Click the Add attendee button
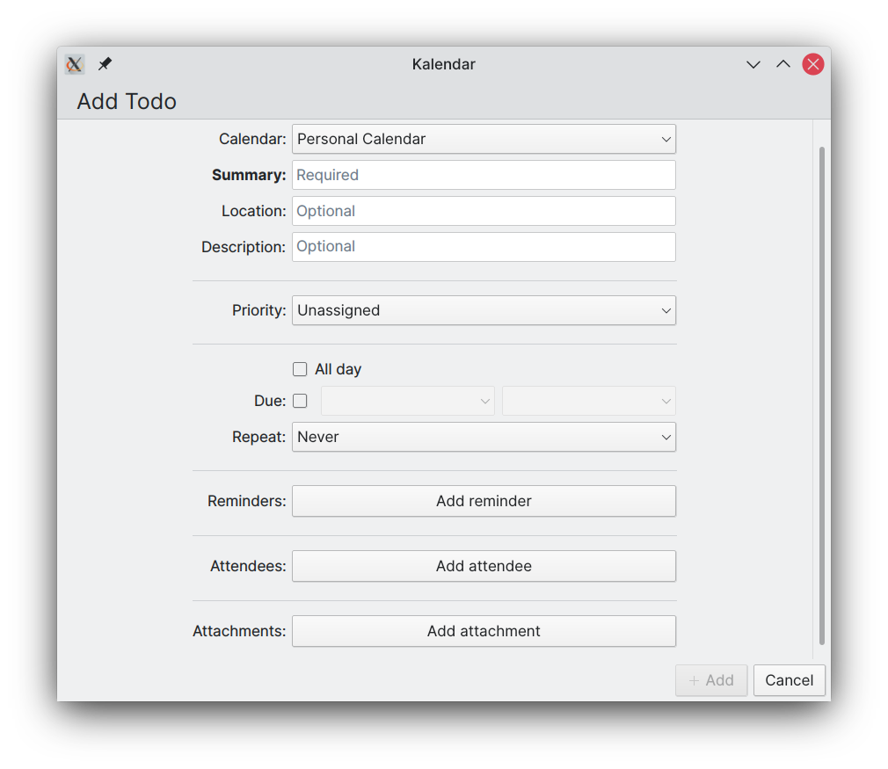 point(484,566)
